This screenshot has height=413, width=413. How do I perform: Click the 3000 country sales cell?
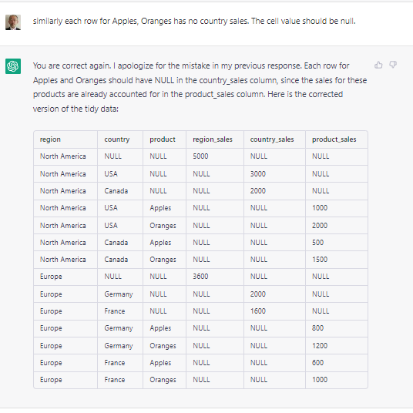[258, 174]
